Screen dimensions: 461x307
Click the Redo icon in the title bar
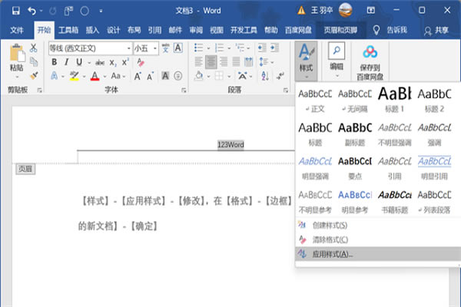(x=52, y=11)
